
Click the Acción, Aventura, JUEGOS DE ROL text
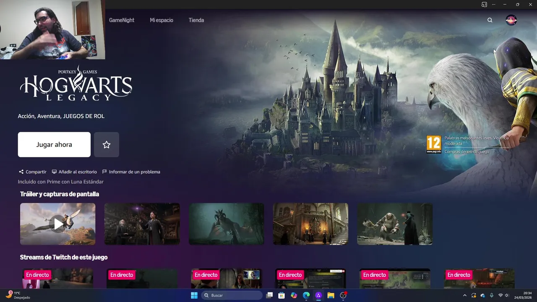click(x=61, y=116)
